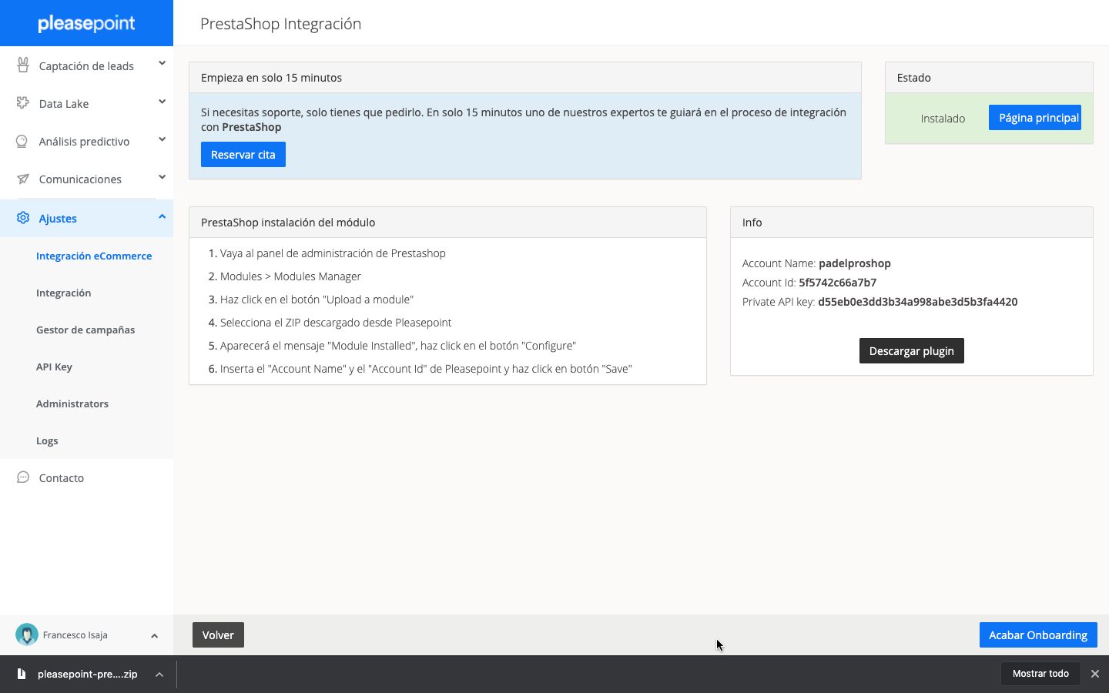The width and height of the screenshot is (1109, 693).
Task: Open download options arrow for zip file
Action: tap(159, 675)
